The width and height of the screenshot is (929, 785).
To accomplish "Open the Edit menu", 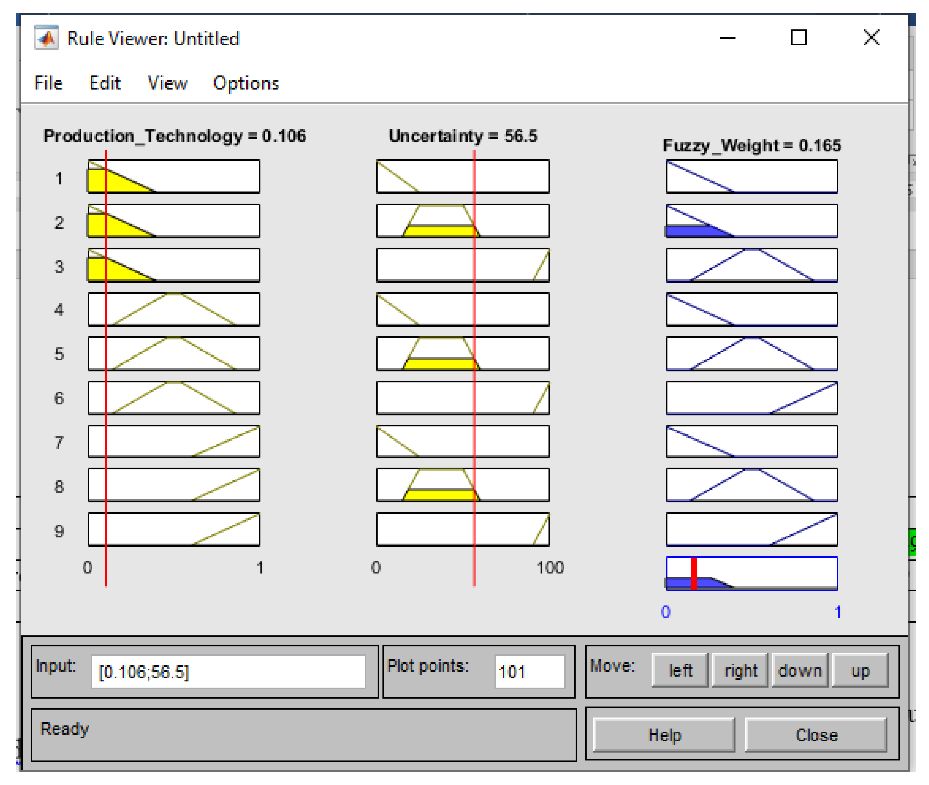I will 105,83.
